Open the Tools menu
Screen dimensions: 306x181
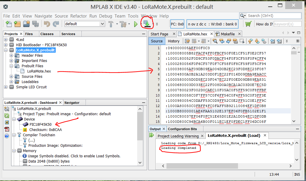[x=133, y=16]
